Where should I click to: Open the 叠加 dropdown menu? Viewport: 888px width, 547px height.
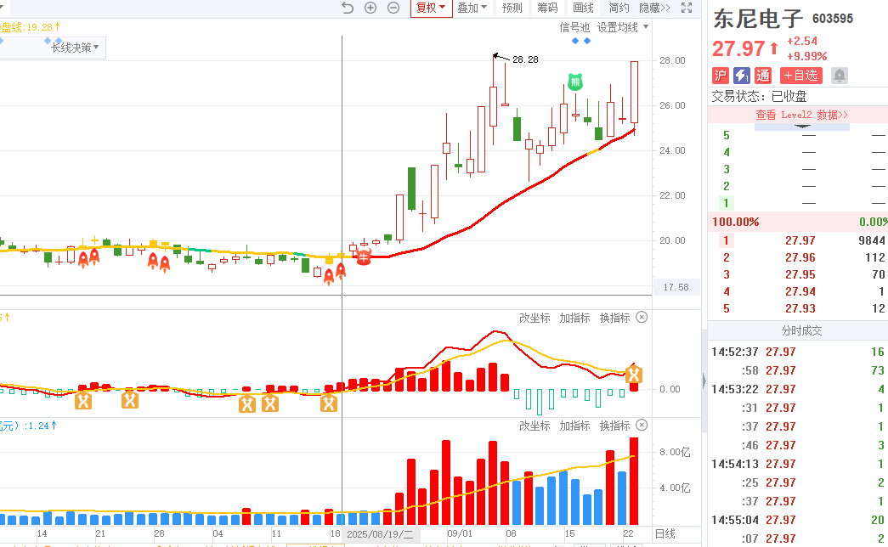click(472, 8)
